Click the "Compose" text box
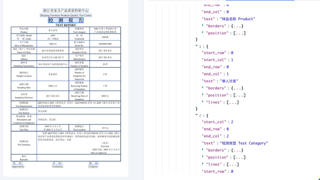 coord(93,166)
